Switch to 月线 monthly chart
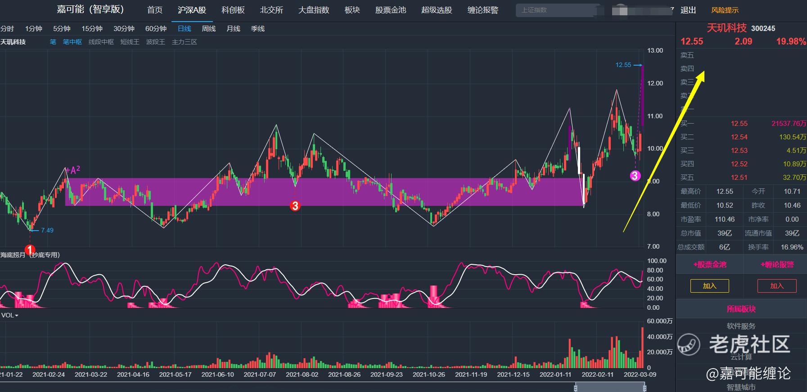Viewport: 807px width, 392px height. (x=233, y=29)
